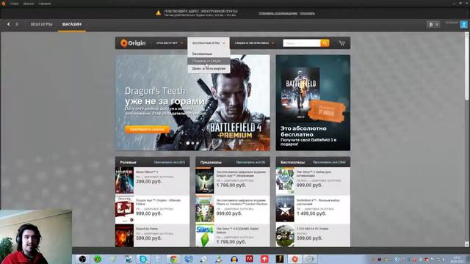The image size is (470, 264).
Task: Click the user avatar at top right
Action: [x=463, y=24]
